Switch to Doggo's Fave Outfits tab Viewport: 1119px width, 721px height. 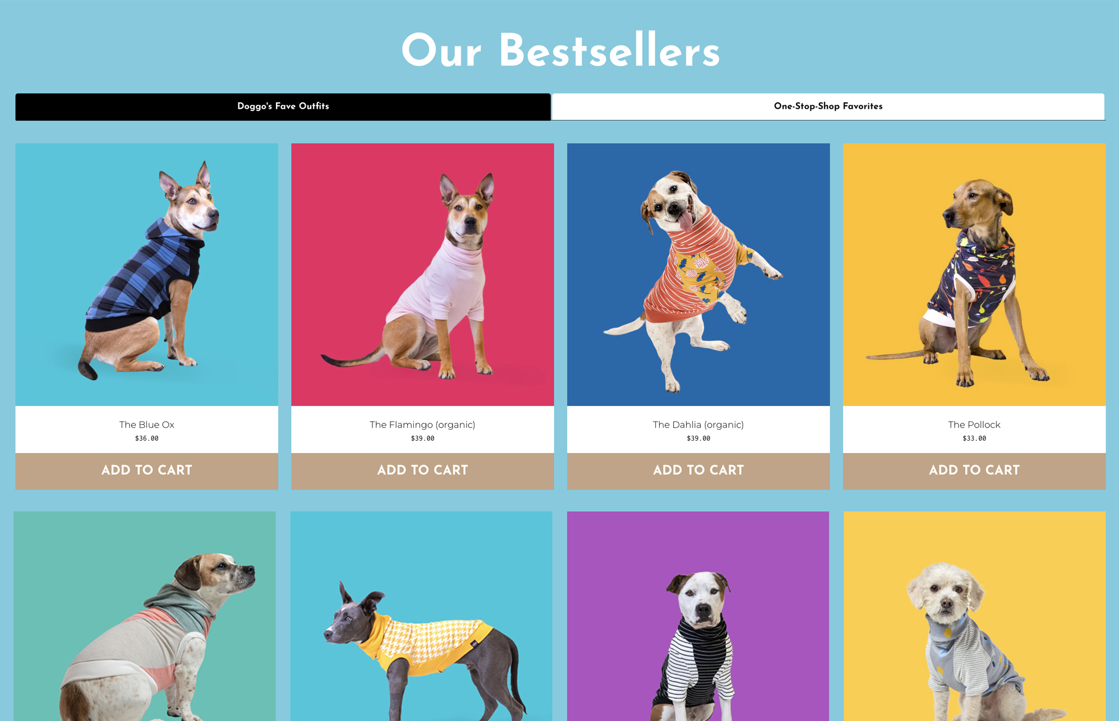click(283, 107)
